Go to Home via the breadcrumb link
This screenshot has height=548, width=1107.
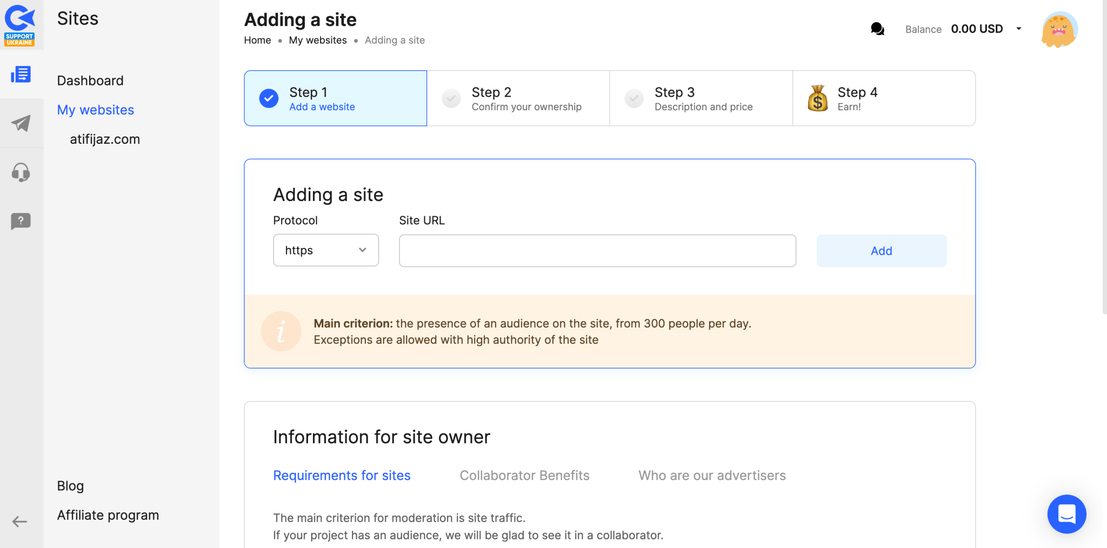tap(257, 40)
